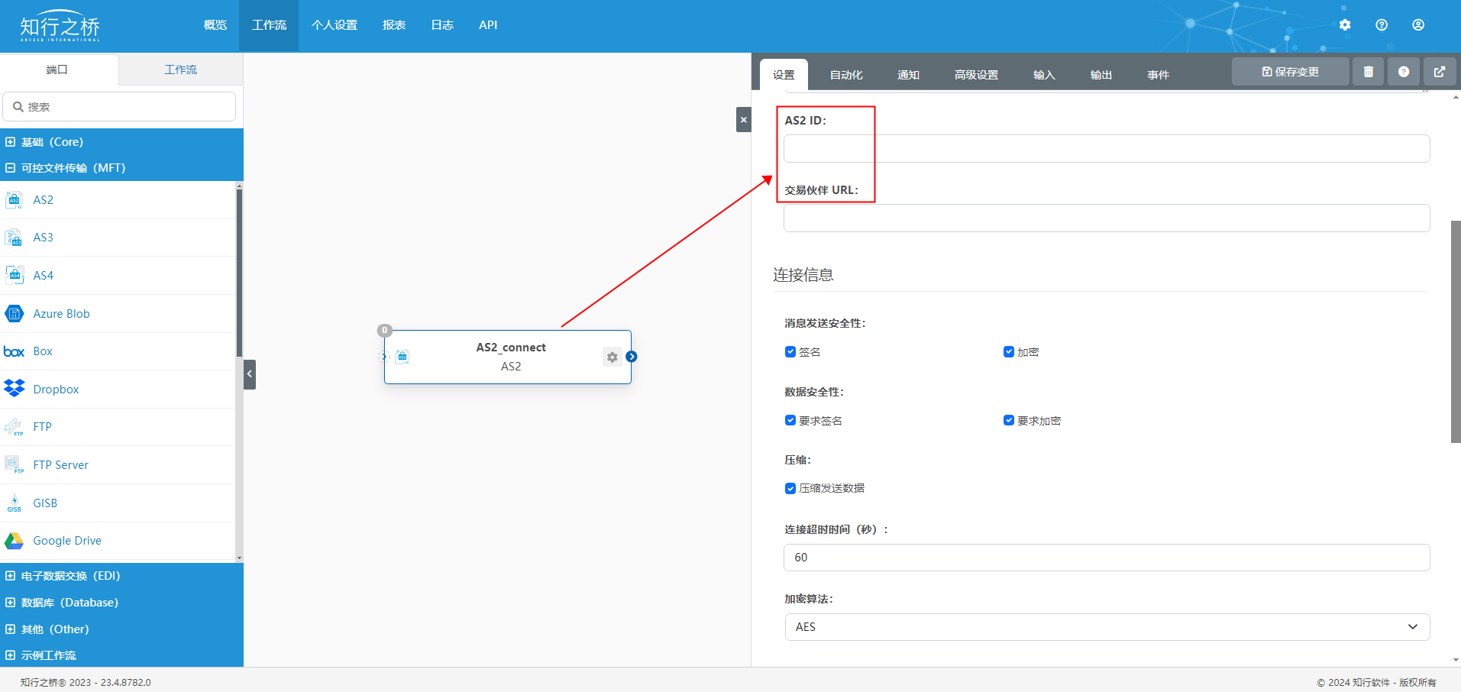Open the 加密算法 AES dropdown
The width and height of the screenshot is (1461, 692).
pos(1107,627)
